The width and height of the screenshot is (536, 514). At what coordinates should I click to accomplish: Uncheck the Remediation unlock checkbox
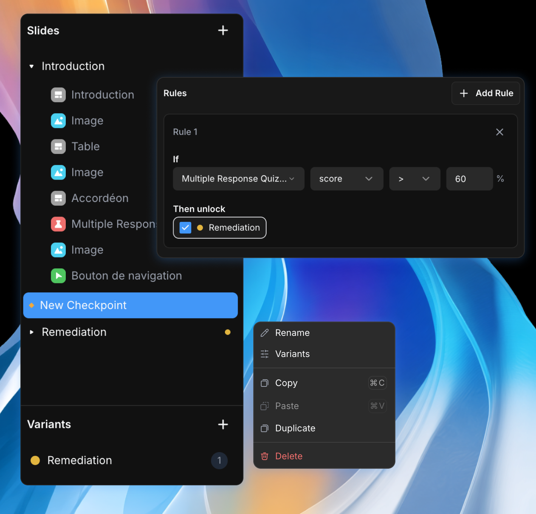(x=185, y=228)
